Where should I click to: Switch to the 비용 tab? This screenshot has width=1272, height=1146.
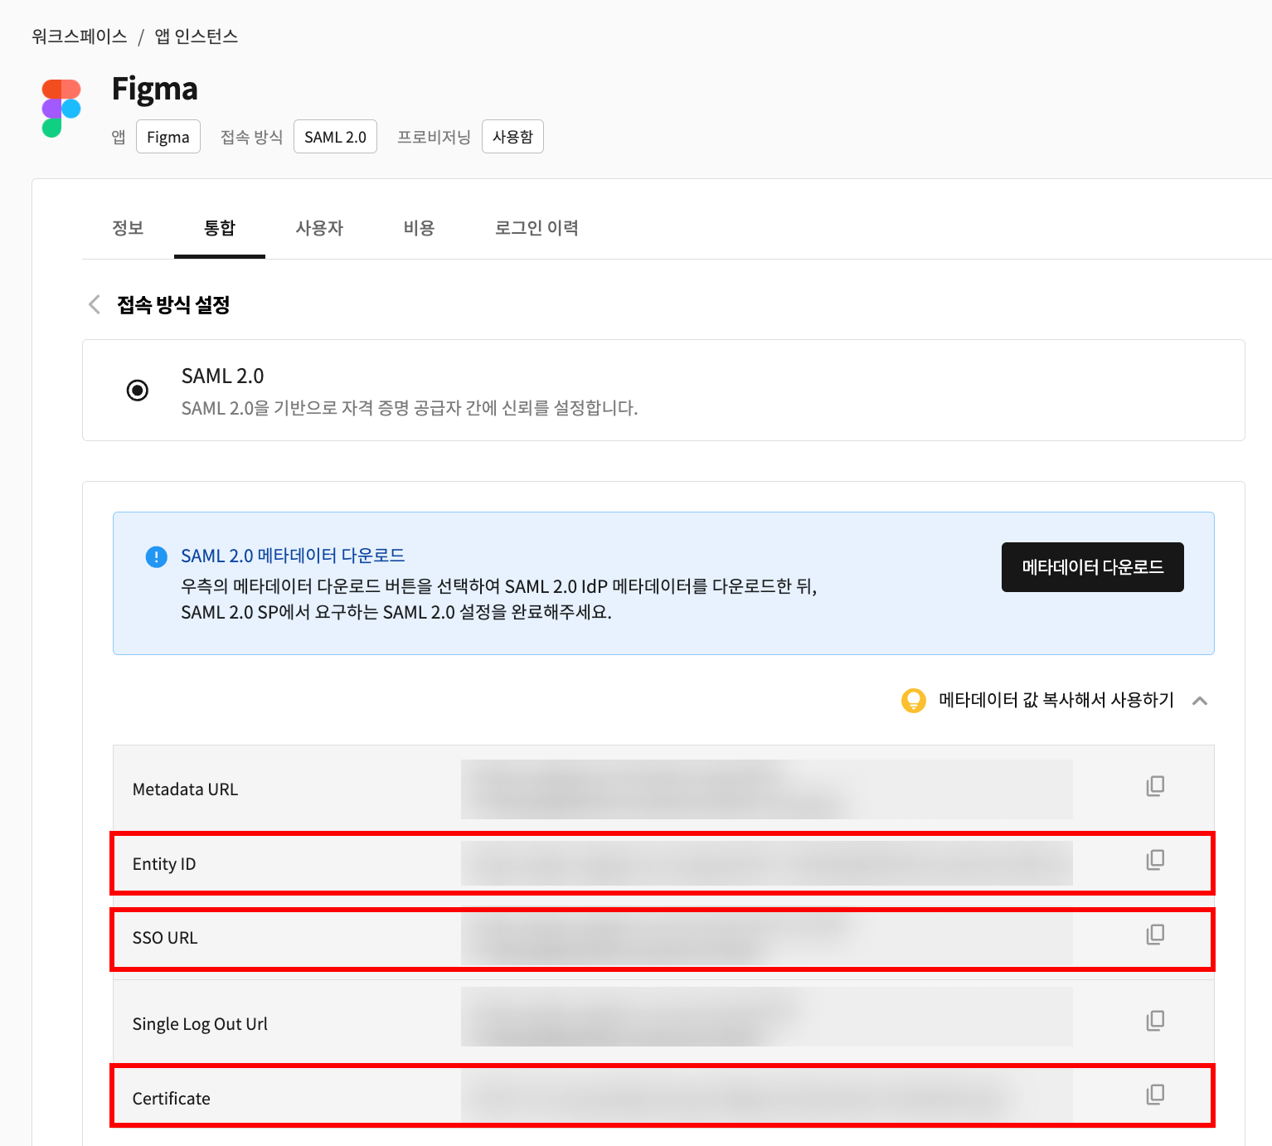tap(419, 228)
